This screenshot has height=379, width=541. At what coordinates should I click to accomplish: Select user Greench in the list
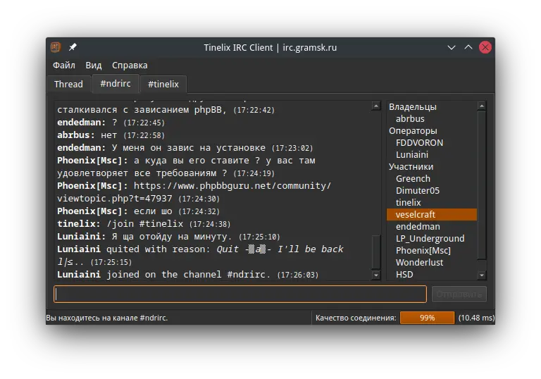pyautogui.click(x=413, y=178)
